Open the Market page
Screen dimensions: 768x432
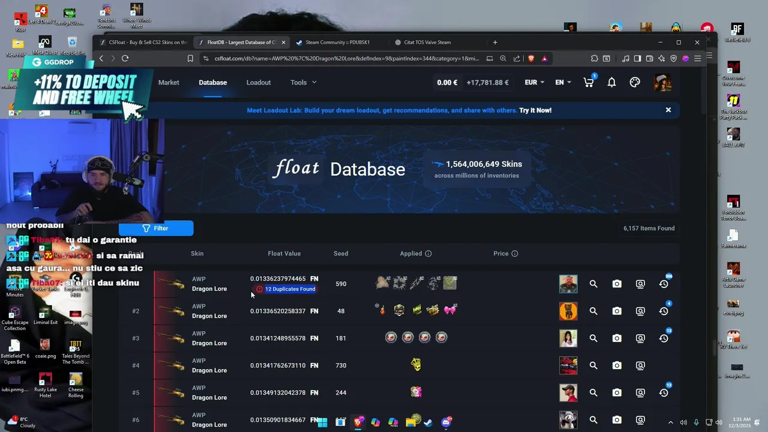tap(169, 82)
